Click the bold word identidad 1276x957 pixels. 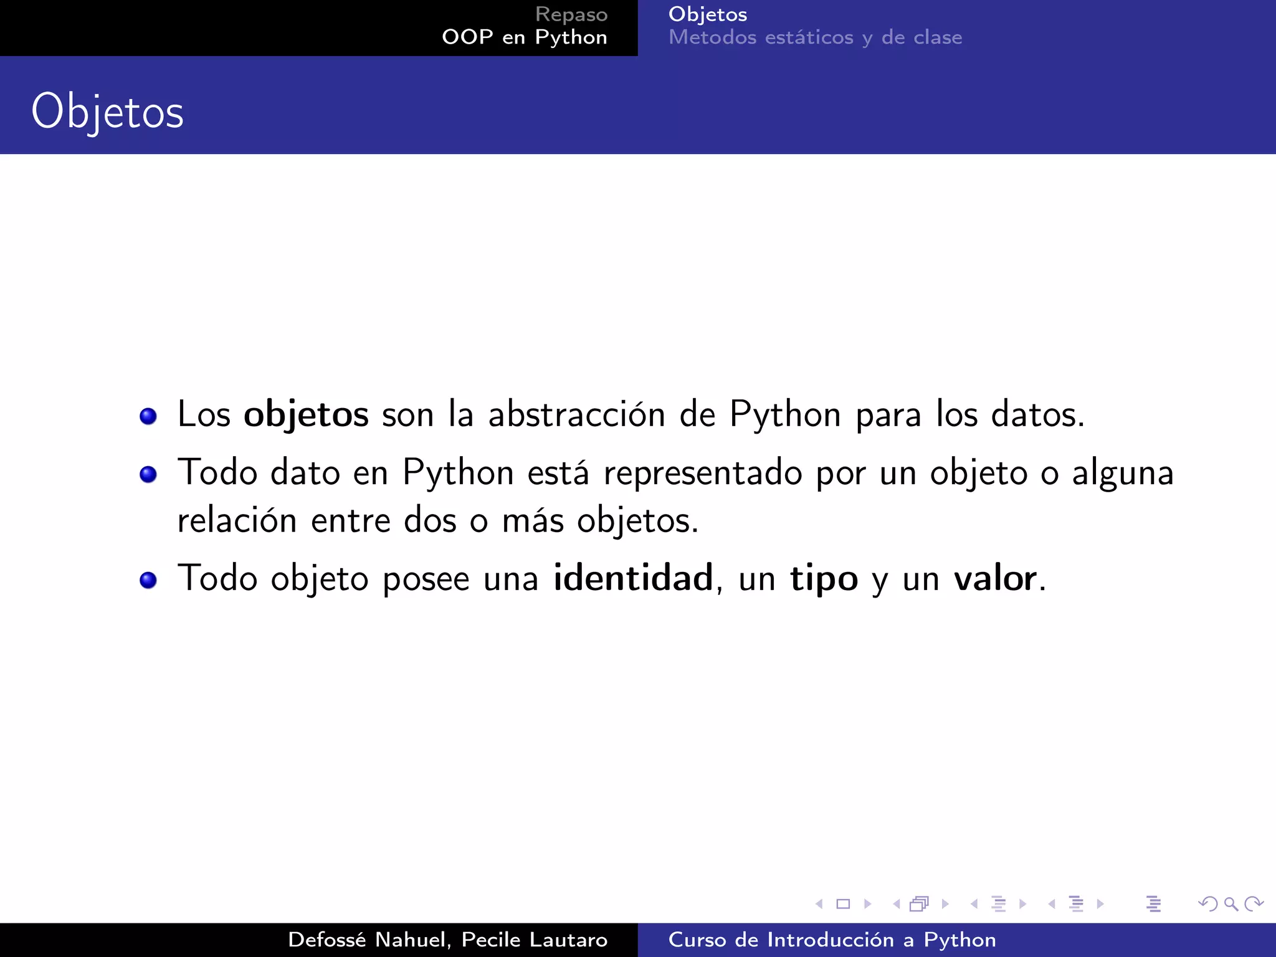click(633, 578)
